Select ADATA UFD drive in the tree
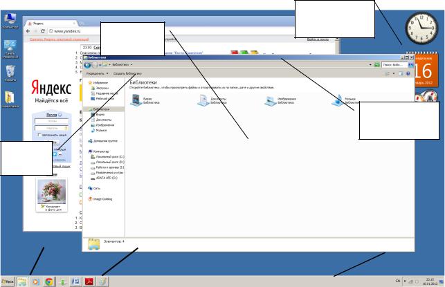Screen dimensions: 445x287 [x=104, y=178]
